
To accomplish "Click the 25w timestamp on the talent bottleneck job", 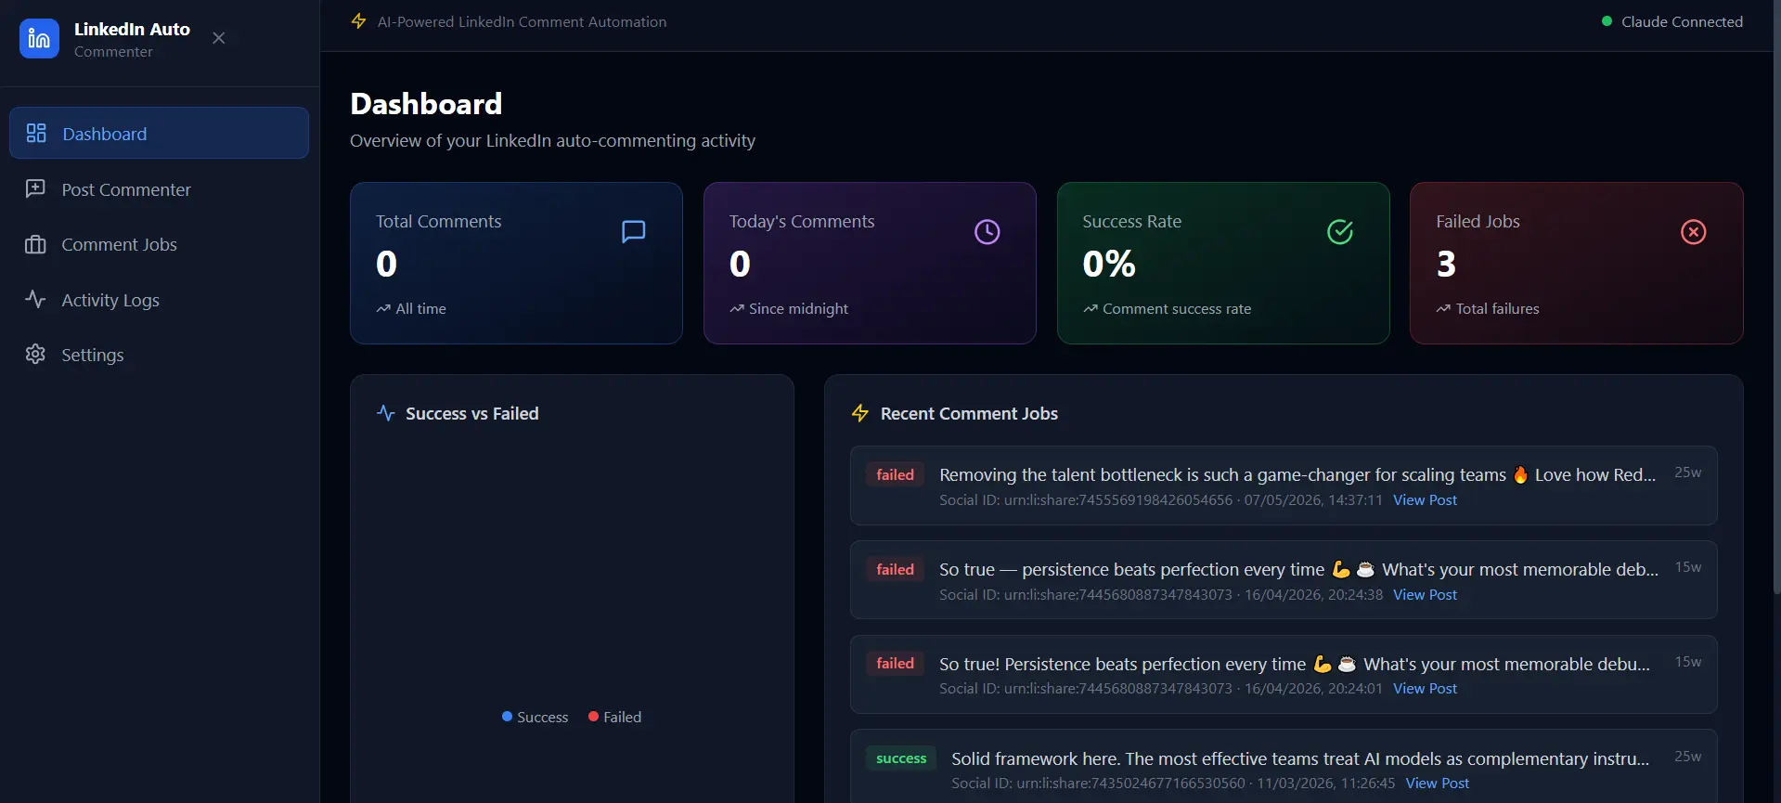I will coord(1687,473).
